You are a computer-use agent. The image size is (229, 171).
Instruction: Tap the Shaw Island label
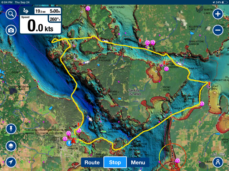pyautogui.click(x=135, y=92)
